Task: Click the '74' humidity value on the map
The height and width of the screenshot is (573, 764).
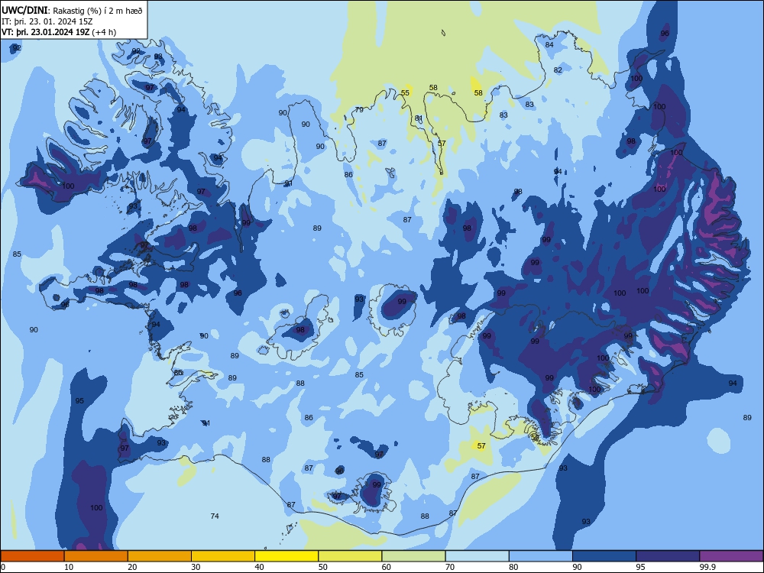Action: pyautogui.click(x=215, y=516)
